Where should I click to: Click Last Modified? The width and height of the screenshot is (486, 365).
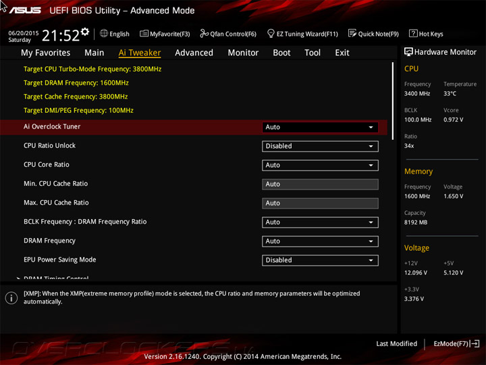(x=396, y=343)
